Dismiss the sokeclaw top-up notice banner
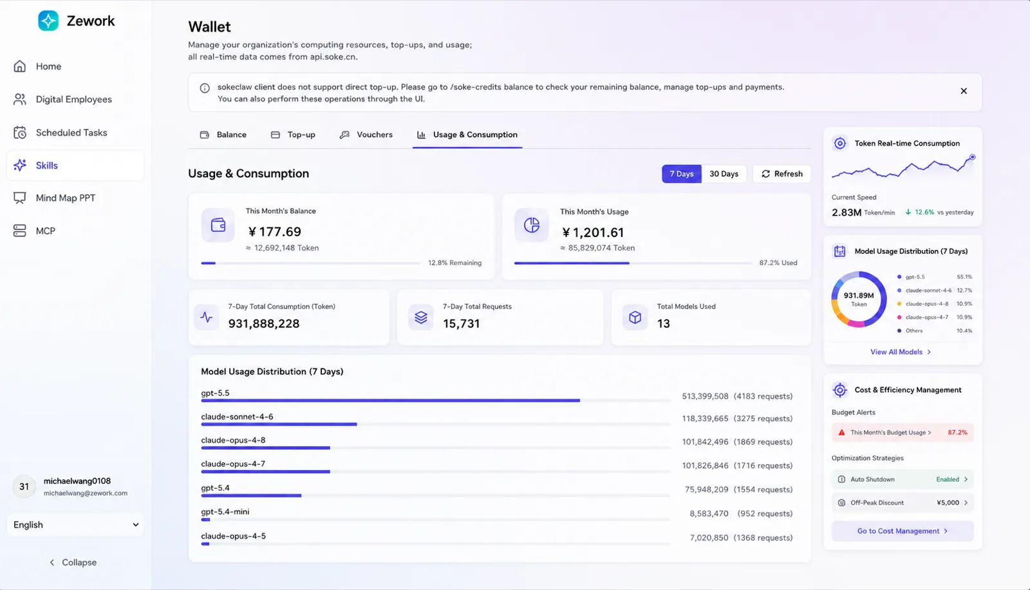 click(964, 91)
